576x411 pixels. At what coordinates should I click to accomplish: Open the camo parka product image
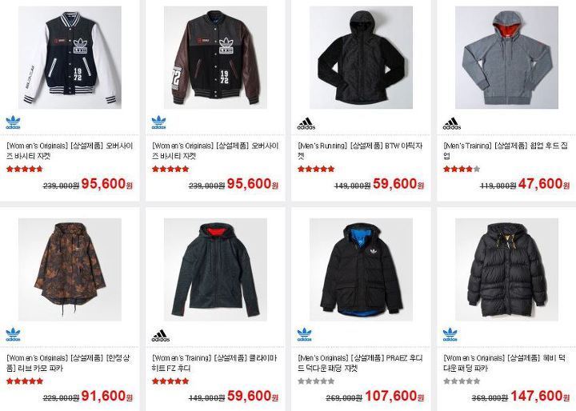click(70, 269)
